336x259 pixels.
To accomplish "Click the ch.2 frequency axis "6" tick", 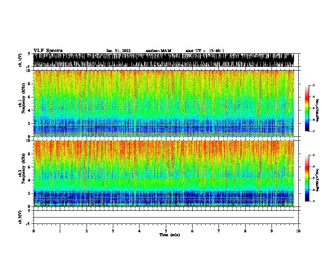I will click(x=29, y=167).
